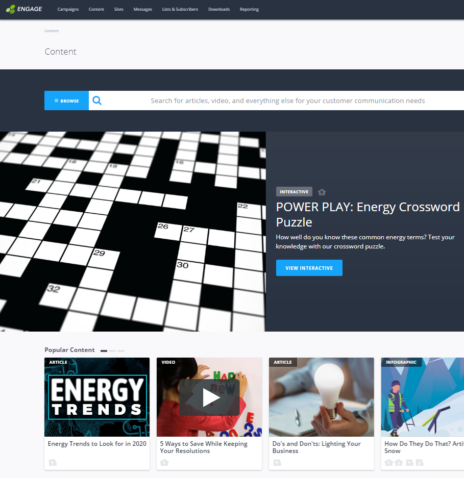
Task: Switch to the Campaigns menu item
Action: pyautogui.click(x=68, y=9)
